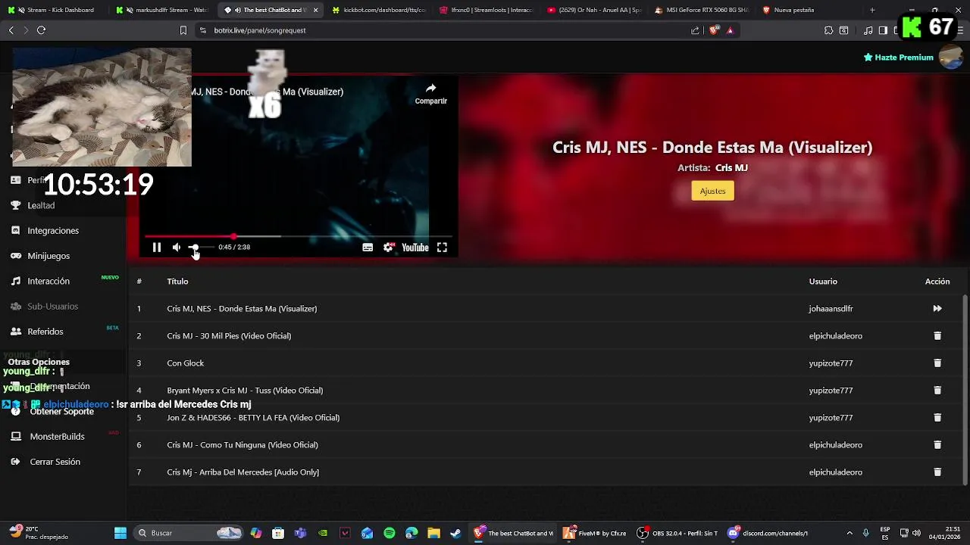The image size is (970, 545).
Task: Adjust the video volume slider
Action: [201, 248]
